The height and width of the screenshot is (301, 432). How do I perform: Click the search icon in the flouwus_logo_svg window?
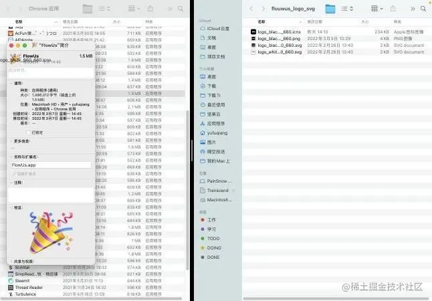coord(423,9)
